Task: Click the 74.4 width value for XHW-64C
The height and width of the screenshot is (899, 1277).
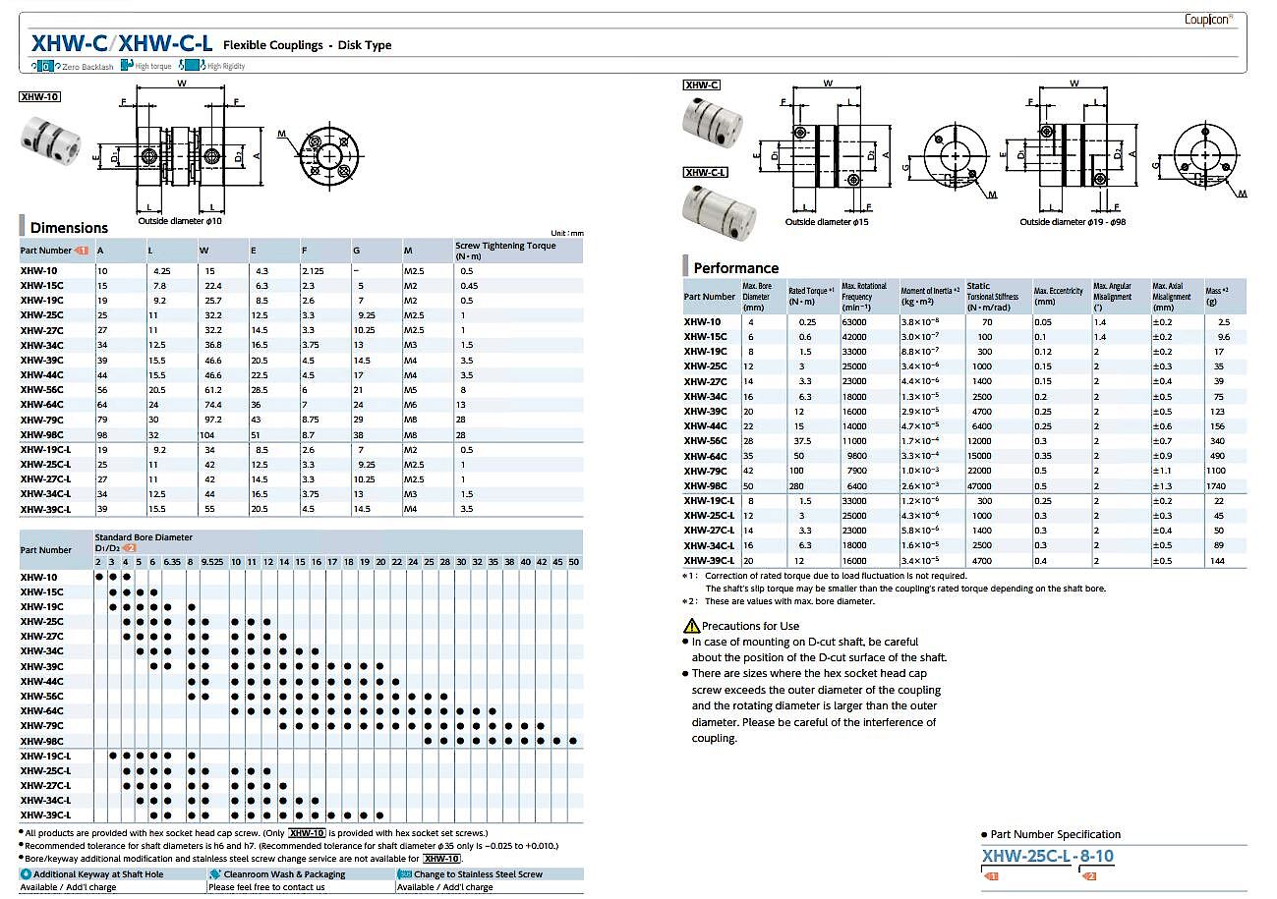Action: pyautogui.click(x=209, y=405)
